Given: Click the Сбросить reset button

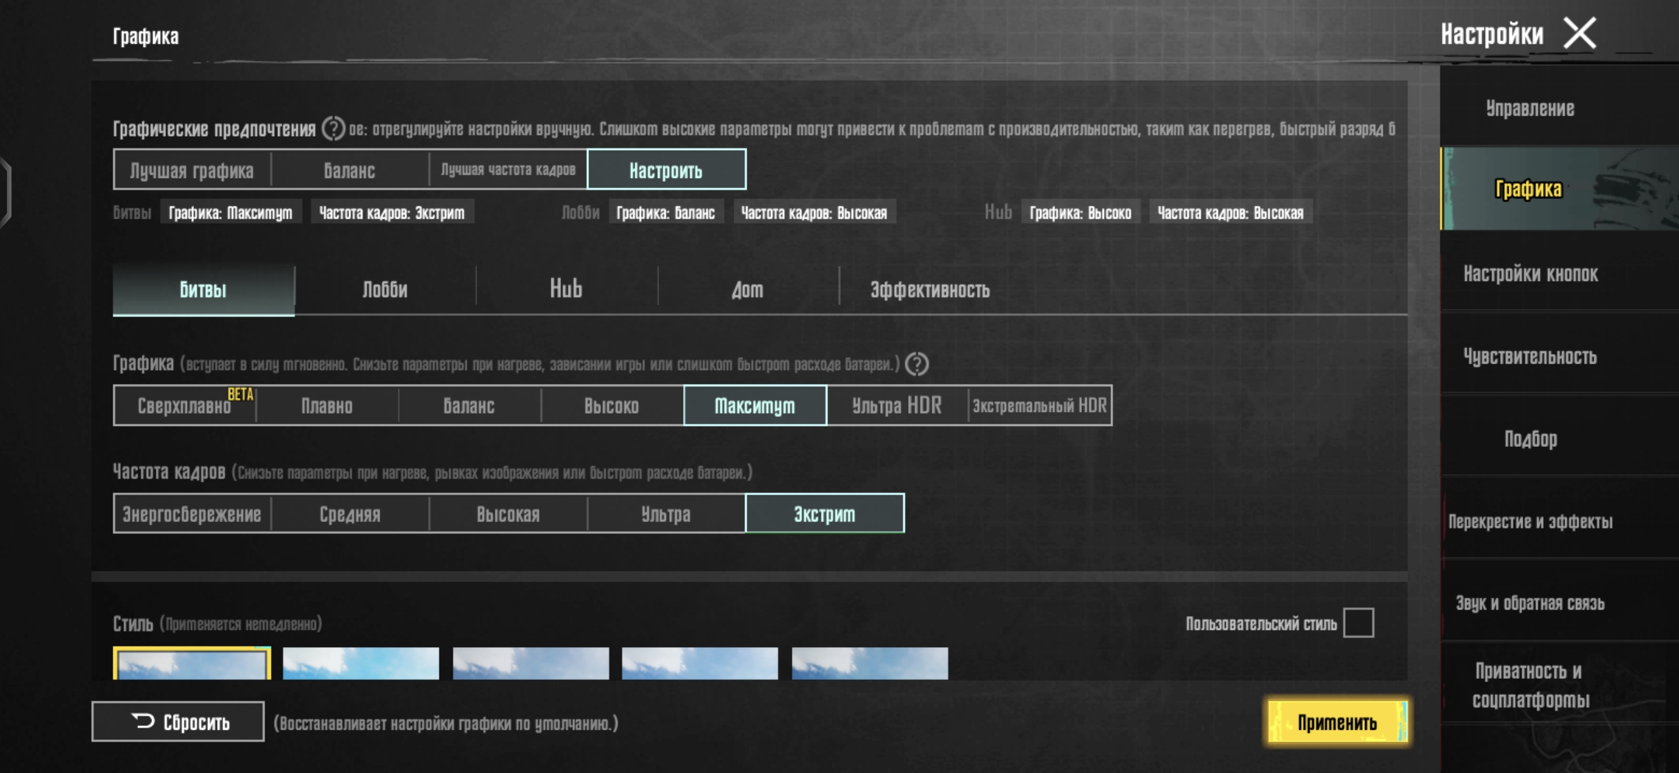Looking at the screenshot, I should (x=178, y=722).
